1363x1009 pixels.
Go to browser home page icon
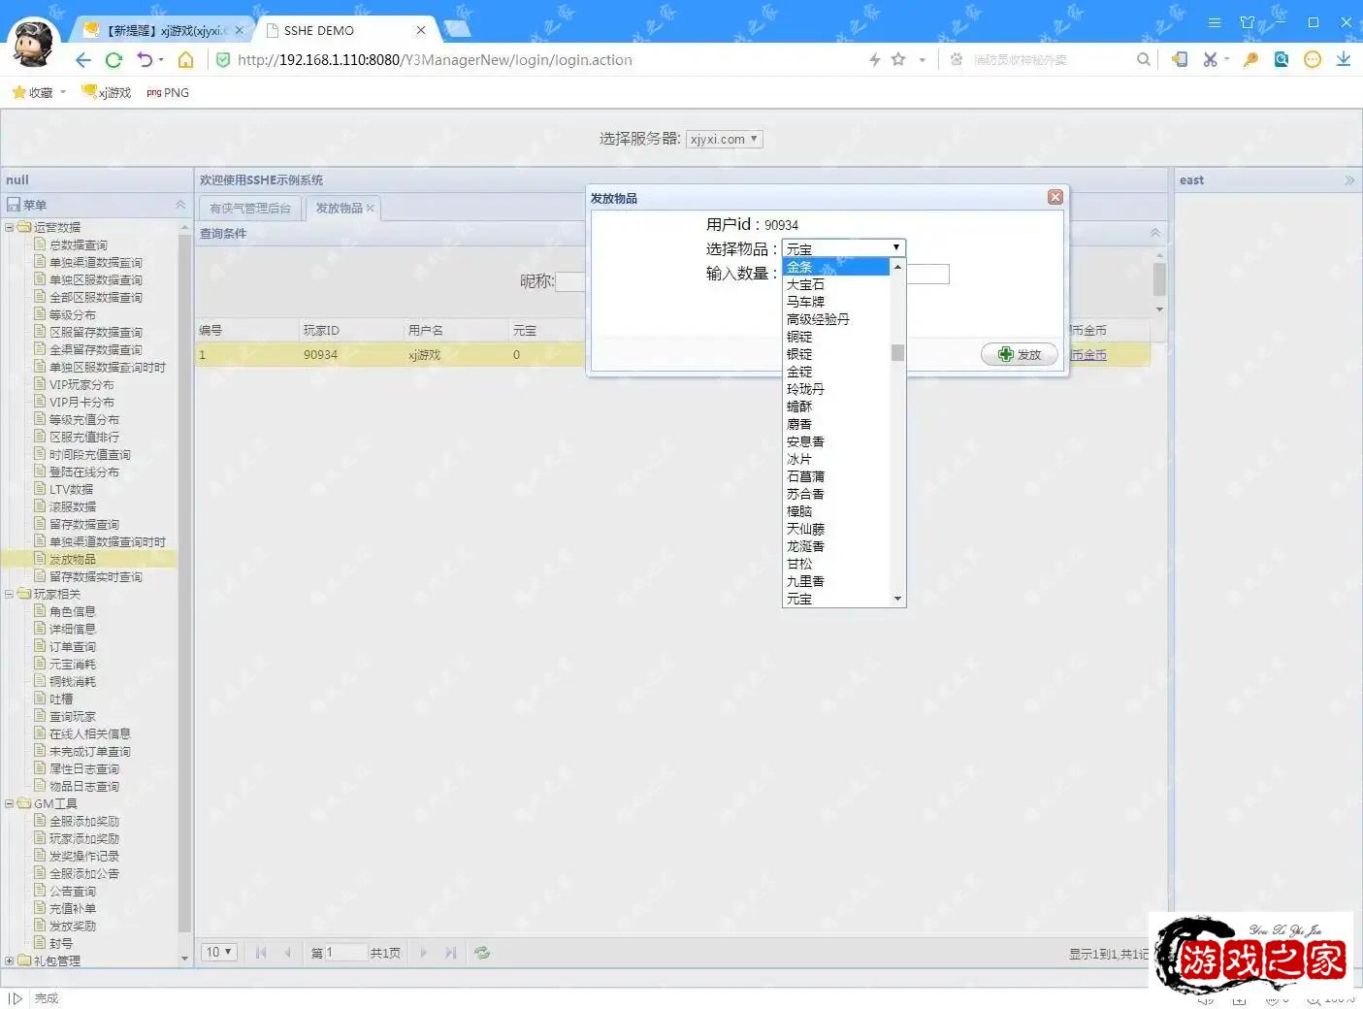point(185,60)
